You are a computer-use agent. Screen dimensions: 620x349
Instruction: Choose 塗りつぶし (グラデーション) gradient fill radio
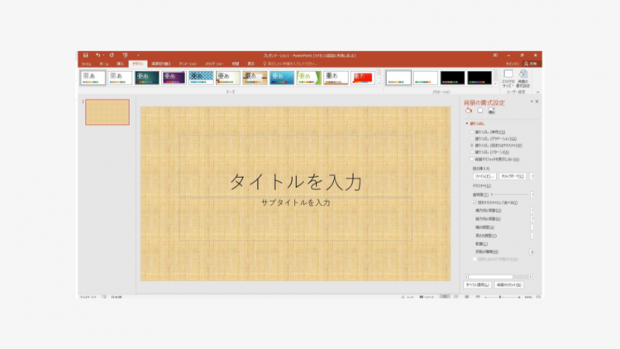point(472,139)
